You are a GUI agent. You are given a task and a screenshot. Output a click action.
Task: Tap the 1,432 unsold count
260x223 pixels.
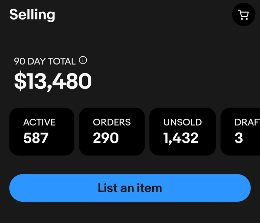point(181,138)
